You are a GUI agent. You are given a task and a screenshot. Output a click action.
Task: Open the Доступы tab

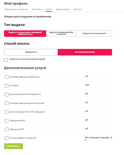(x=78, y=9)
